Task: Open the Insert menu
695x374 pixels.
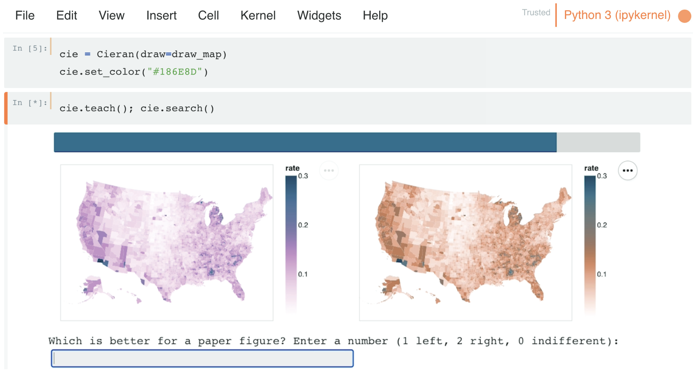Action: tap(161, 15)
